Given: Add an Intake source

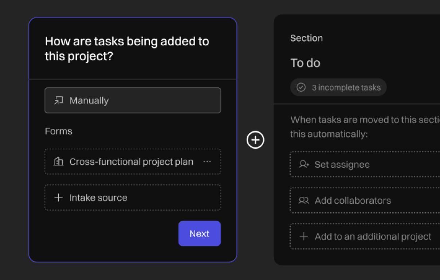Looking at the screenshot, I should click(x=133, y=197).
